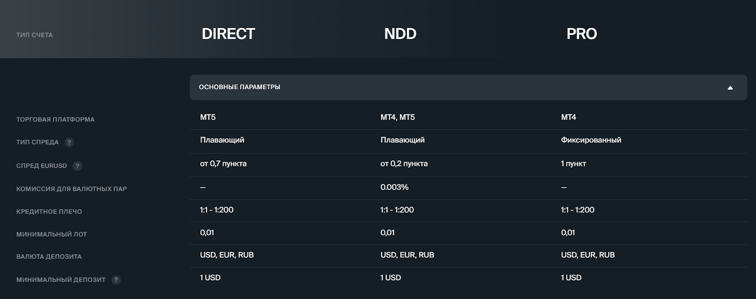Click the Минимальный лот row label
This screenshot has height=299, width=756.
click(x=52, y=234)
